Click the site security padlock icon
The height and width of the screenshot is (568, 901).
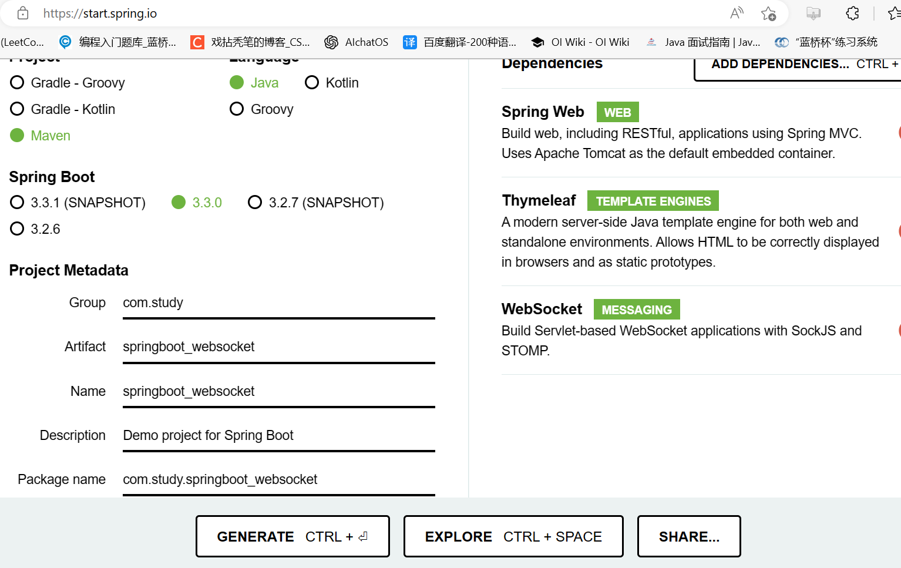[22, 13]
